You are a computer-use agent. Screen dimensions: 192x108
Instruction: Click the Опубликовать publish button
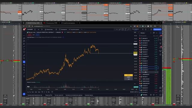(x=157, y=29)
